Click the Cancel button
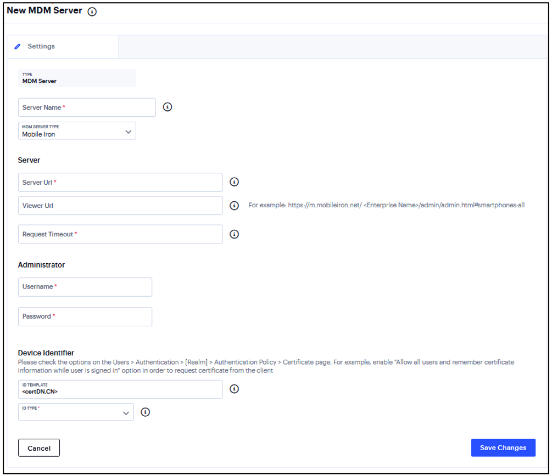The image size is (552, 476). tap(38, 447)
